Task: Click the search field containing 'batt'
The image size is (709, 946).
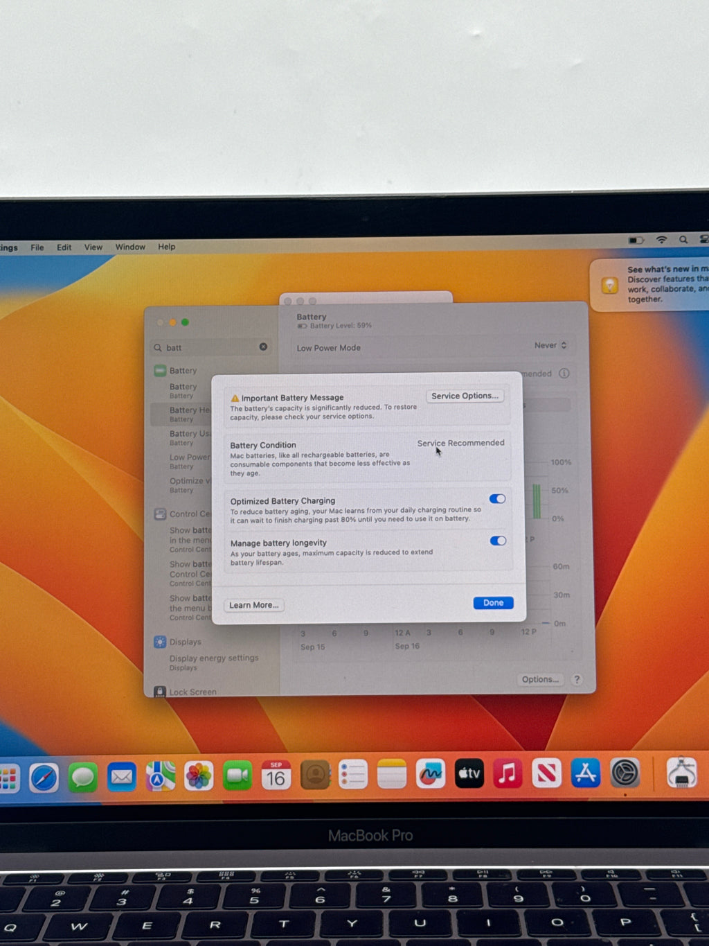Action: point(211,347)
